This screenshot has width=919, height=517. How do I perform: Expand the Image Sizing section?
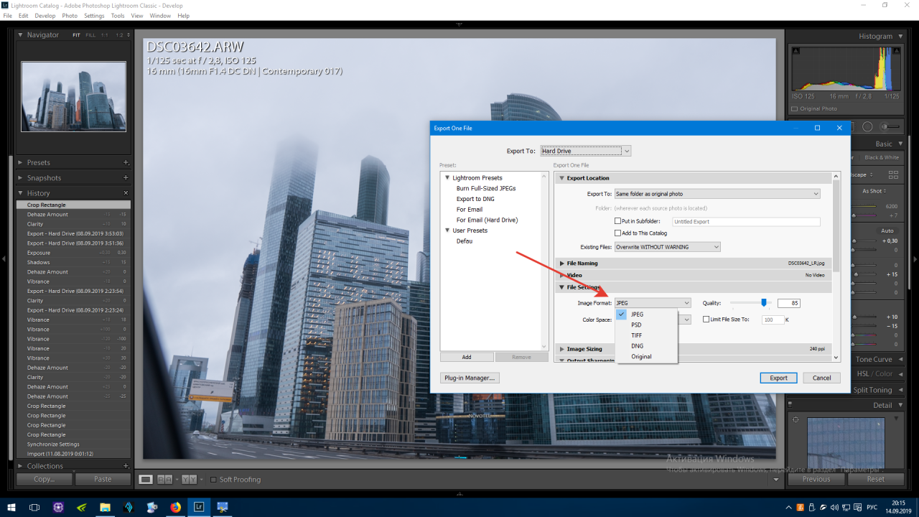pyautogui.click(x=562, y=349)
